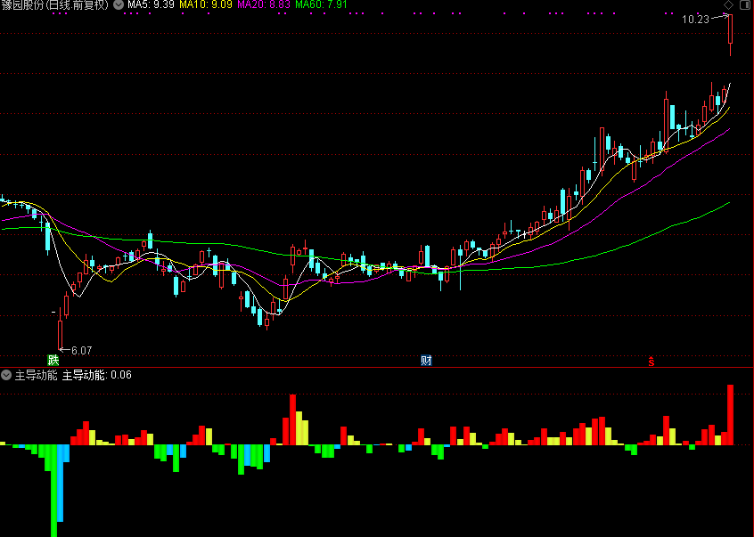Click the diamond icon at top right
Screen dimensions: 754x537
coord(728,5)
